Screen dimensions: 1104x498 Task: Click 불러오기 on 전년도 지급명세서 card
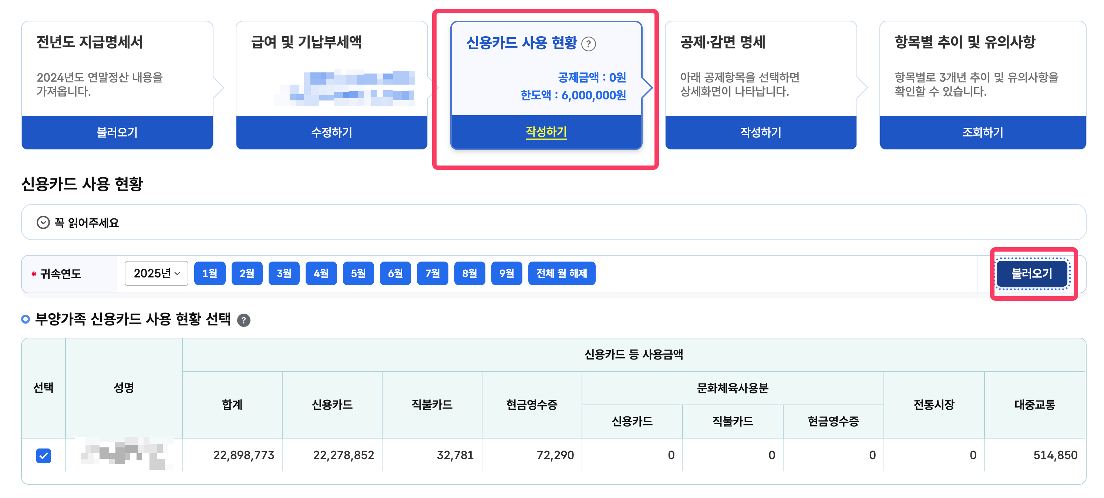(x=117, y=132)
